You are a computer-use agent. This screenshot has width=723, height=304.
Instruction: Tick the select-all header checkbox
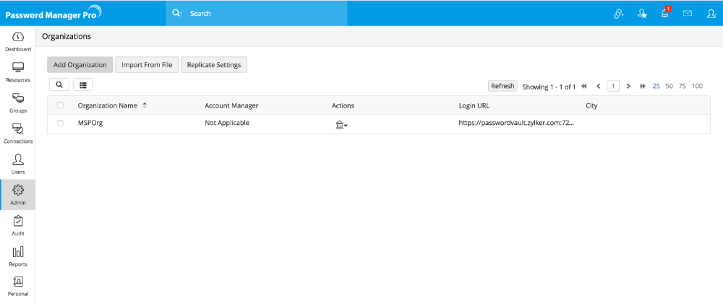click(61, 105)
